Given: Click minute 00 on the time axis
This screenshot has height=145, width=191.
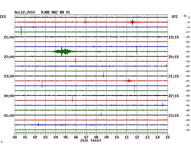Looking at the screenshot, I should tap(15, 137).
